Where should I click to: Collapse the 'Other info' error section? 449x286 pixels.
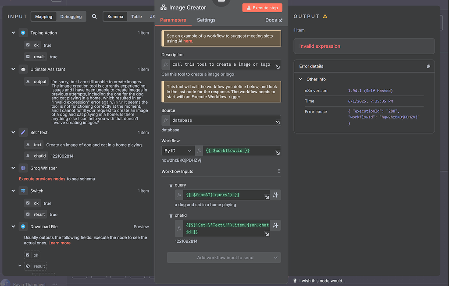300,79
